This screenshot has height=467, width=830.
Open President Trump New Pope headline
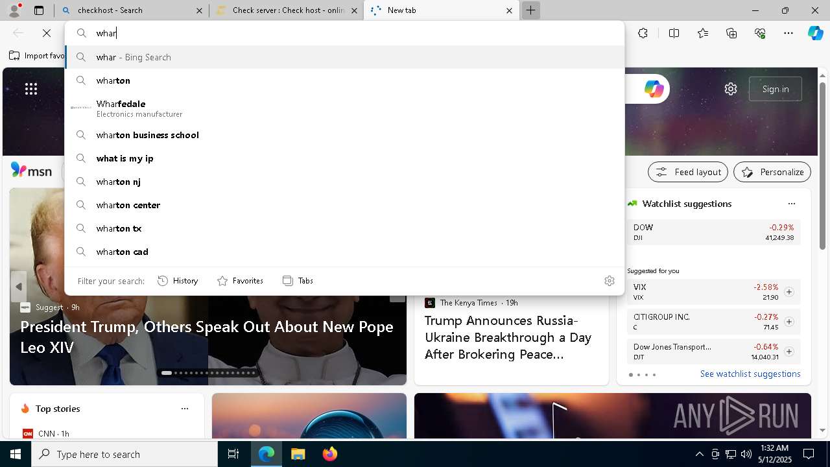pyautogui.click(x=207, y=337)
